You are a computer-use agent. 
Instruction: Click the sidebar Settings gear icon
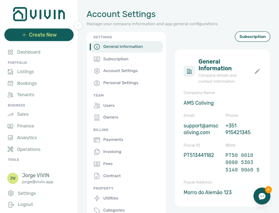11,193
